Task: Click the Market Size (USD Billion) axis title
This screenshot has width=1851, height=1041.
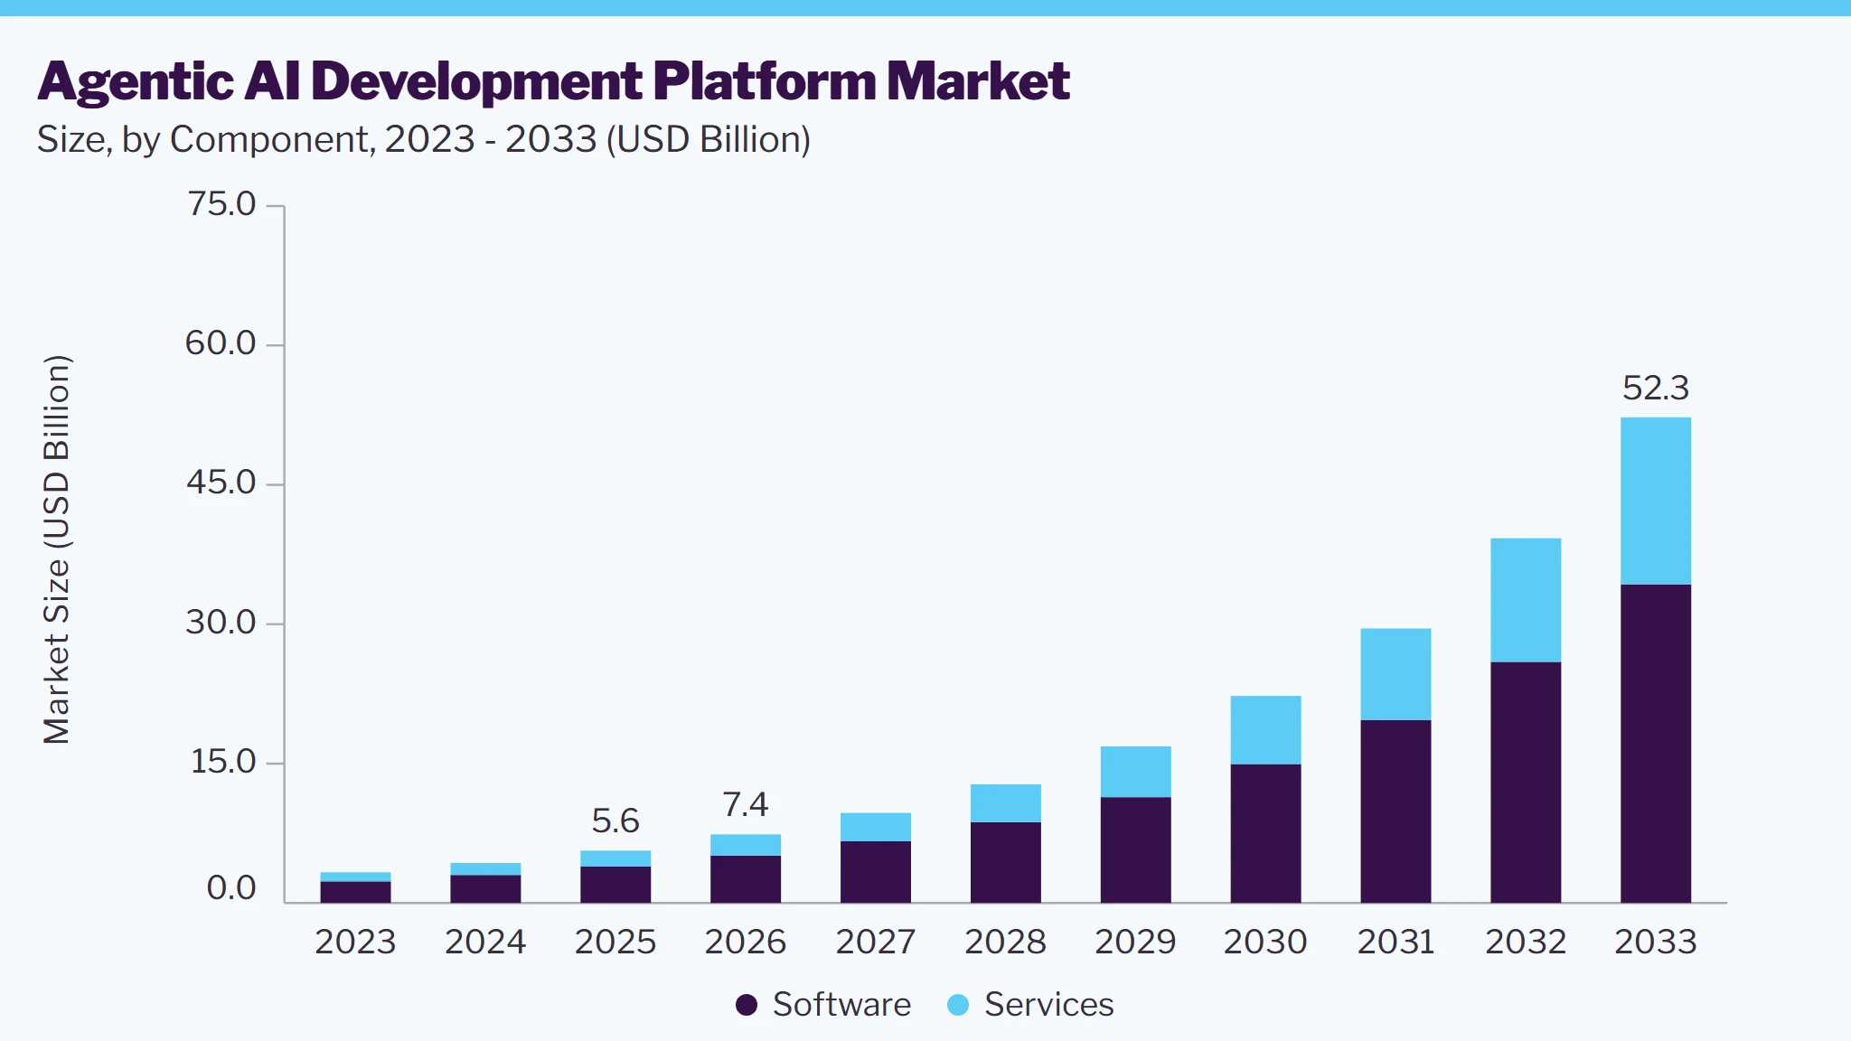Action: 56,549
